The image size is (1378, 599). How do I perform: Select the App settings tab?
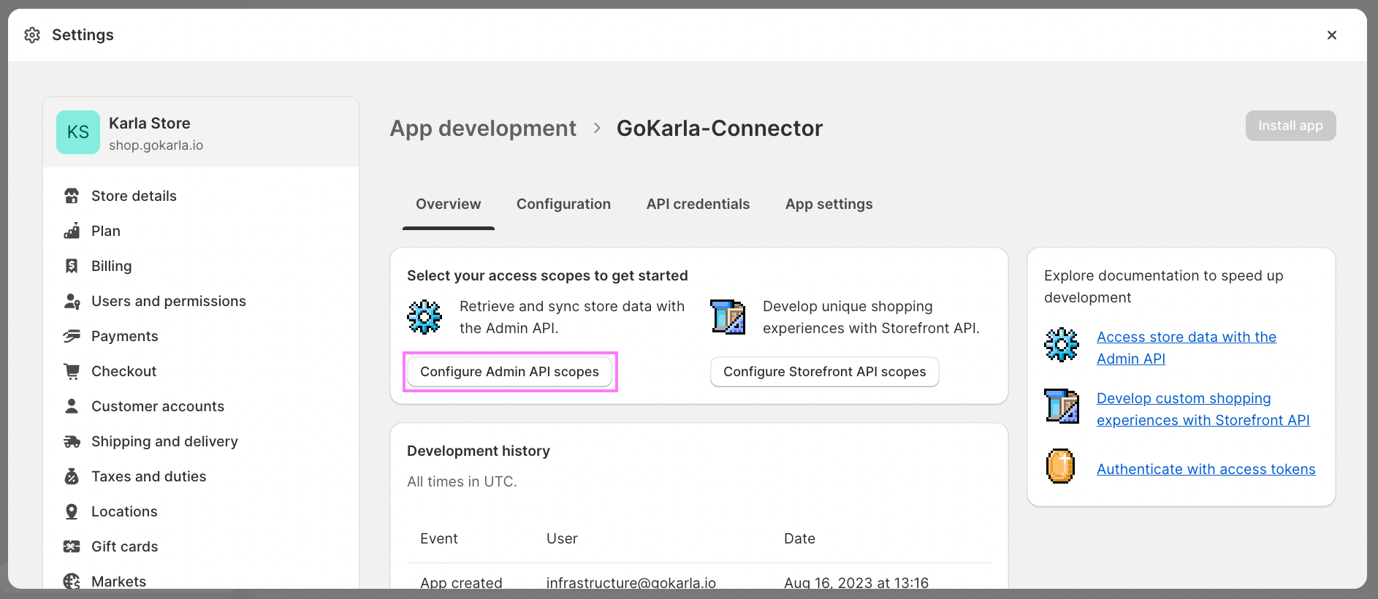829,204
